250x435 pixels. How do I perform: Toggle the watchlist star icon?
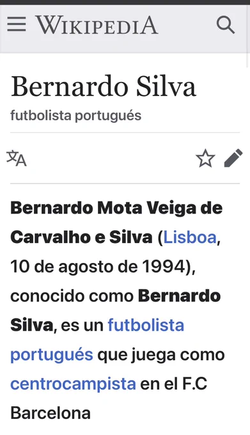[205, 158]
